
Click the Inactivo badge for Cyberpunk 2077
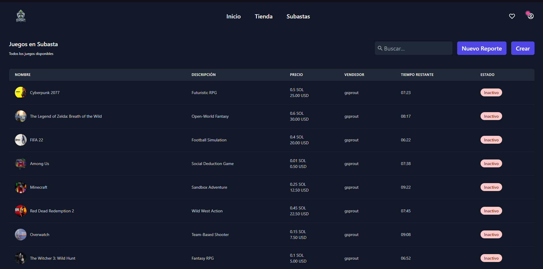491,93
